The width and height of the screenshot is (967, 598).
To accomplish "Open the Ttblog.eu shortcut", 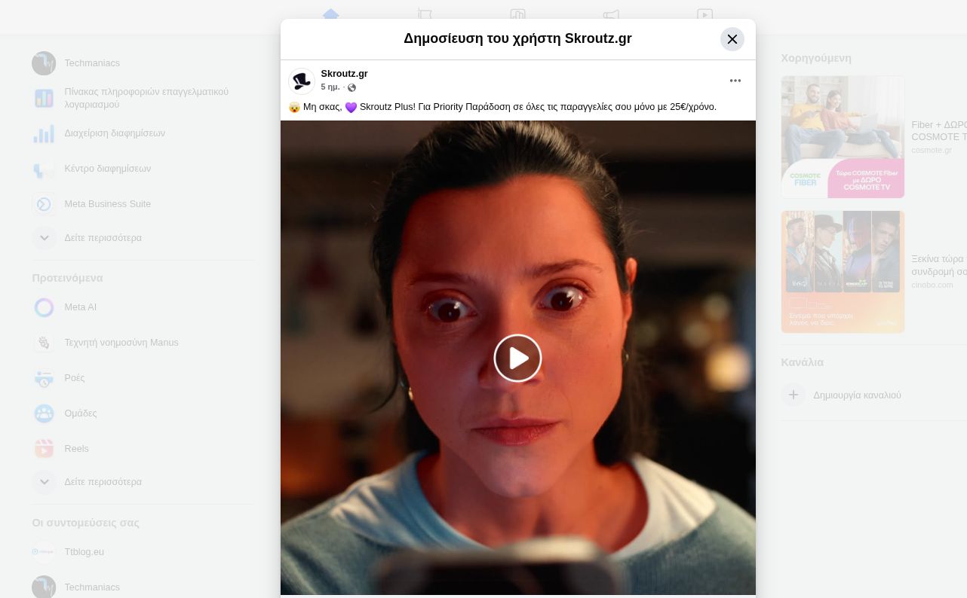I will pos(84,552).
